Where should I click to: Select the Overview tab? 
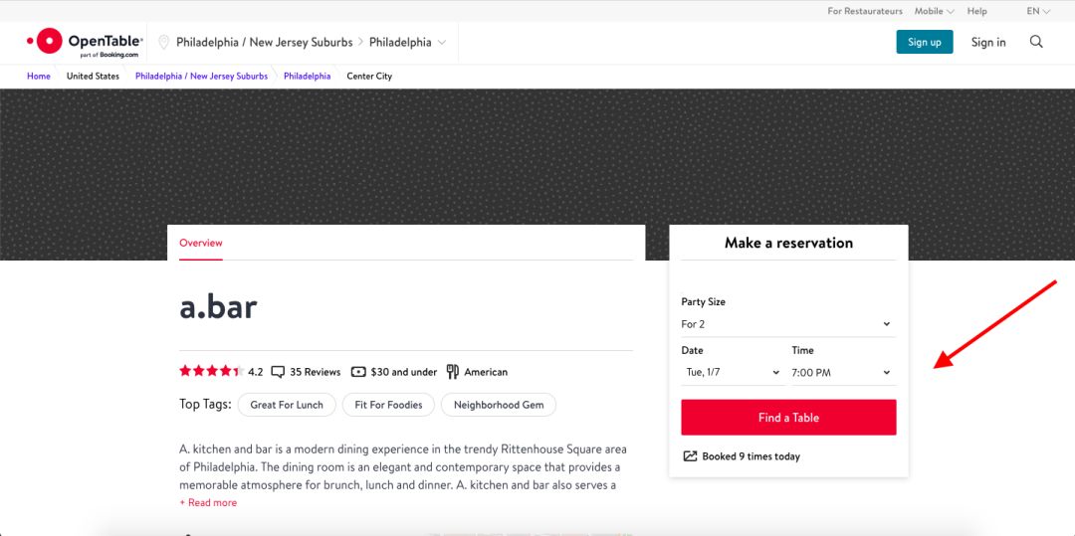click(x=201, y=243)
